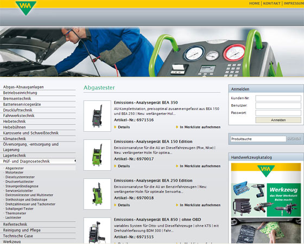
Task: Open BEA 250 Edition product thumbnail
Action: [97, 194]
